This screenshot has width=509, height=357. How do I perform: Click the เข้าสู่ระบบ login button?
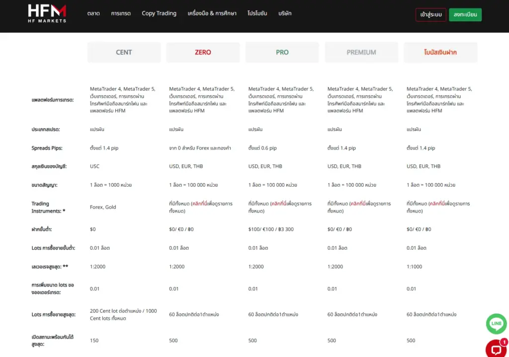(430, 15)
